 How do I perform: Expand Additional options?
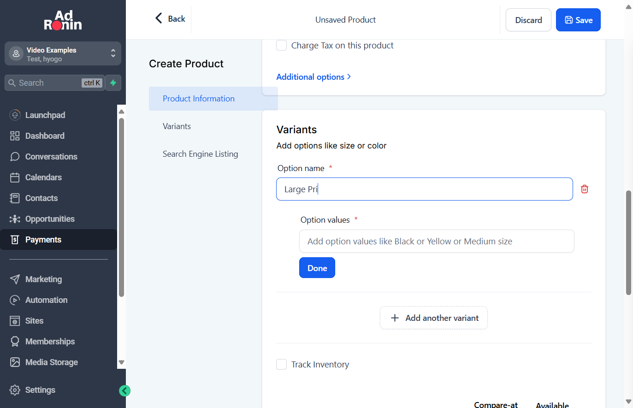tap(314, 77)
